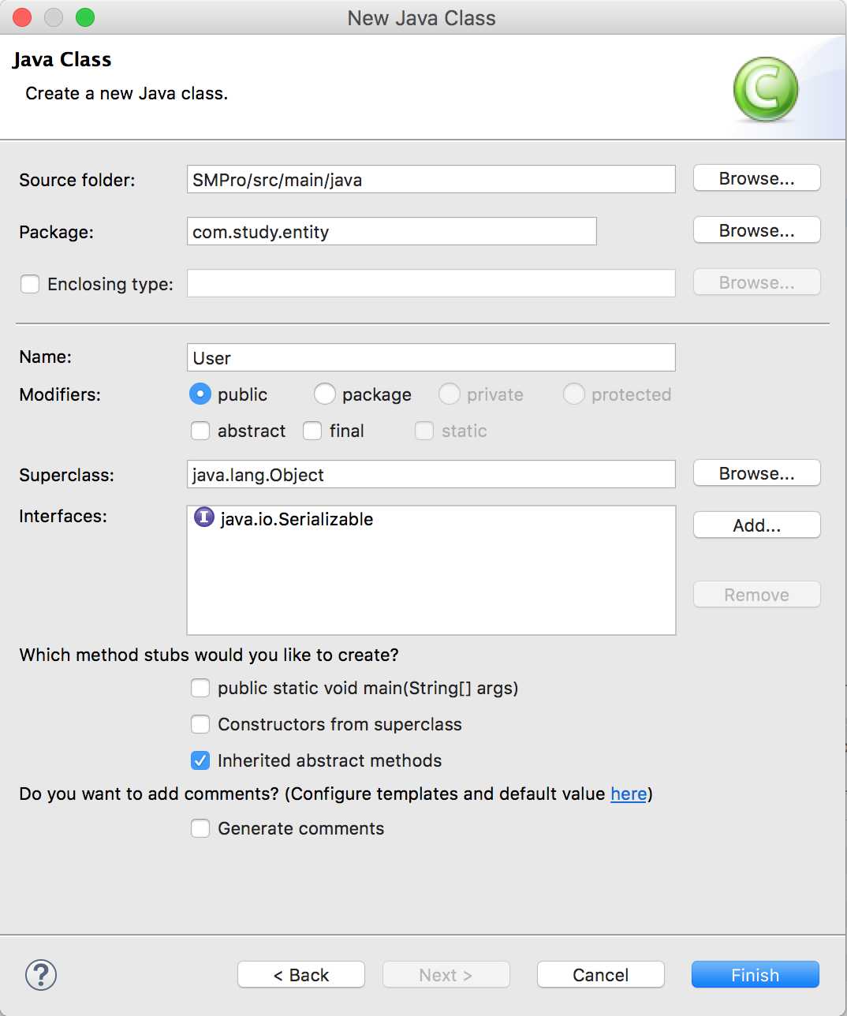The width and height of the screenshot is (847, 1016).
Task: Browse for the Source folder
Action: pos(756,178)
